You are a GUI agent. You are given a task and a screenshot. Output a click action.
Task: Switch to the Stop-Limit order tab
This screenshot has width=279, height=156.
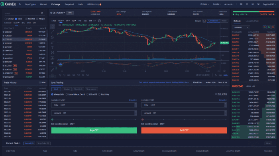[x=78, y=89]
